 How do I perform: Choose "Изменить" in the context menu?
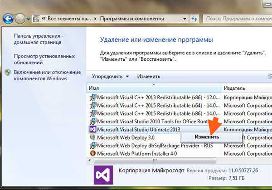click(211, 137)
